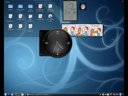Open the volume speaker tray icon

coord(100,94)
